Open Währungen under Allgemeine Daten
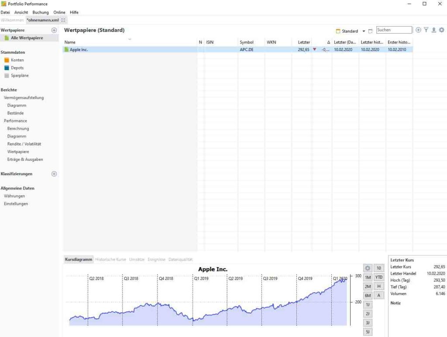The width and height of the screenshot is (447, 337). click(14, 196)
